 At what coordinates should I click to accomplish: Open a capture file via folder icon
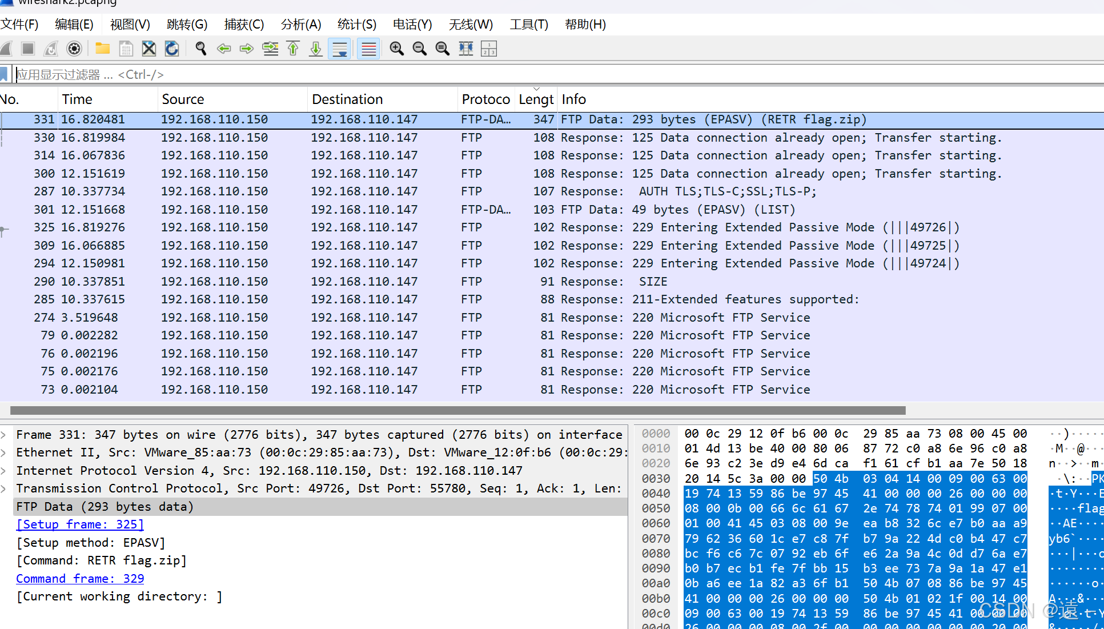click(x=102, y=49)
